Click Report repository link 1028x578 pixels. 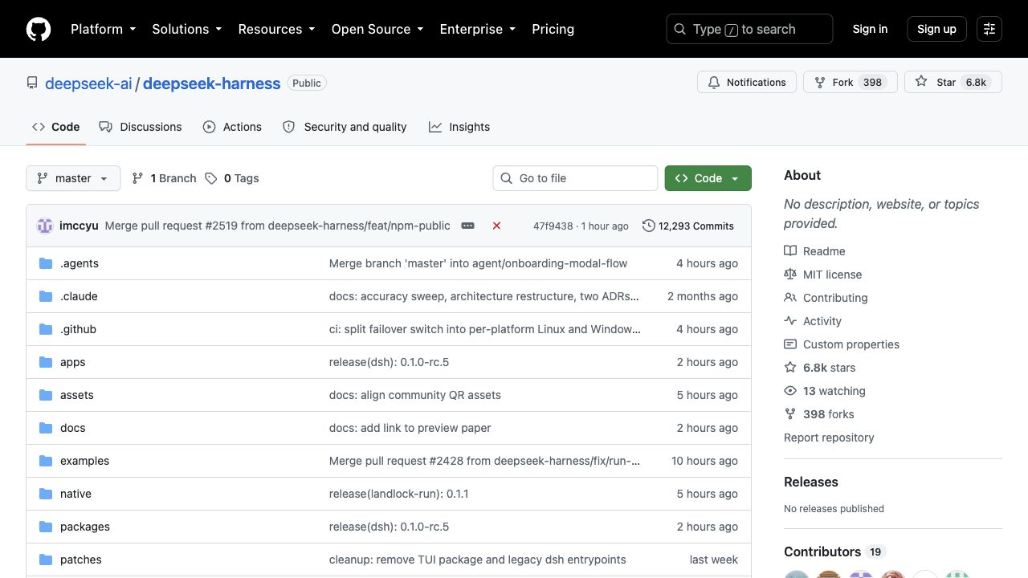coord(829,438)
